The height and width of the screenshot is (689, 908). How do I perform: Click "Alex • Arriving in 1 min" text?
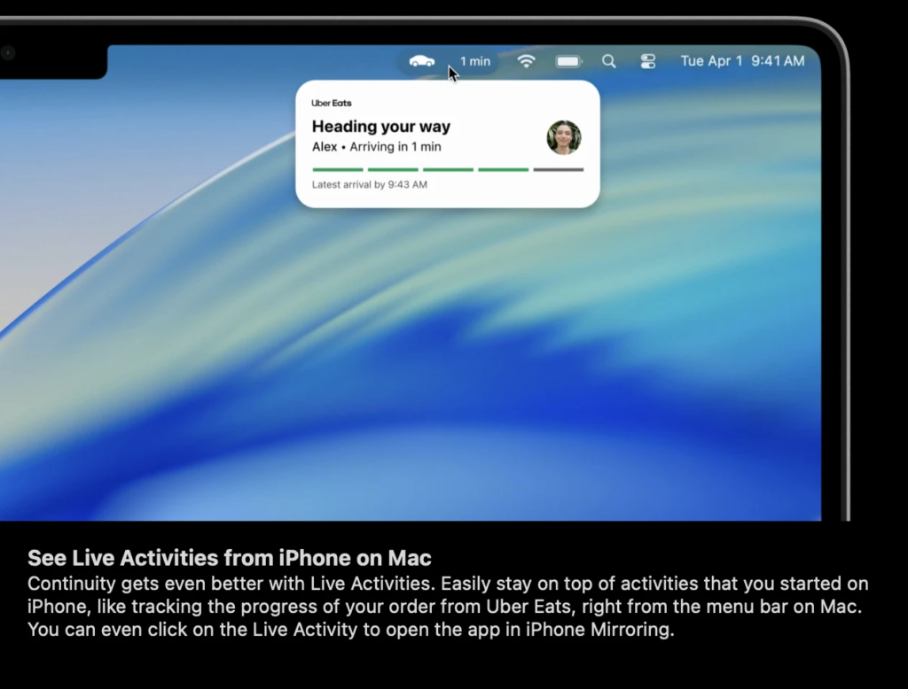[x=377, y=147]
